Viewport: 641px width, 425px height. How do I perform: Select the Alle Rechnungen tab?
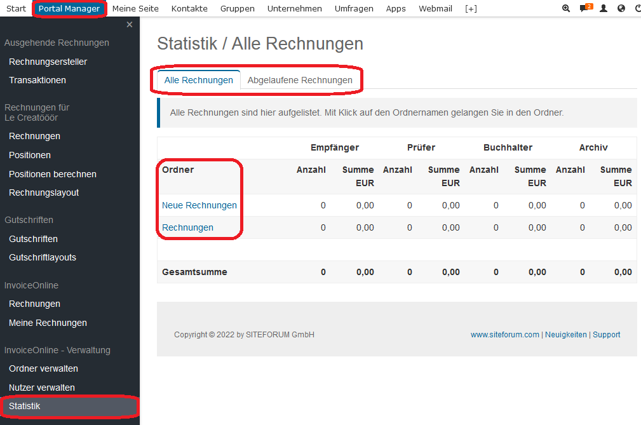(198, 81)
